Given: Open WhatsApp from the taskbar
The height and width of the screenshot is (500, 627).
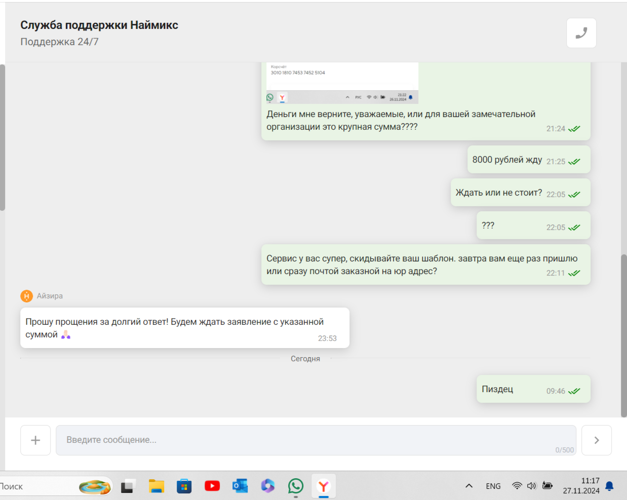Looking at the screenshot, I should 296,486.
